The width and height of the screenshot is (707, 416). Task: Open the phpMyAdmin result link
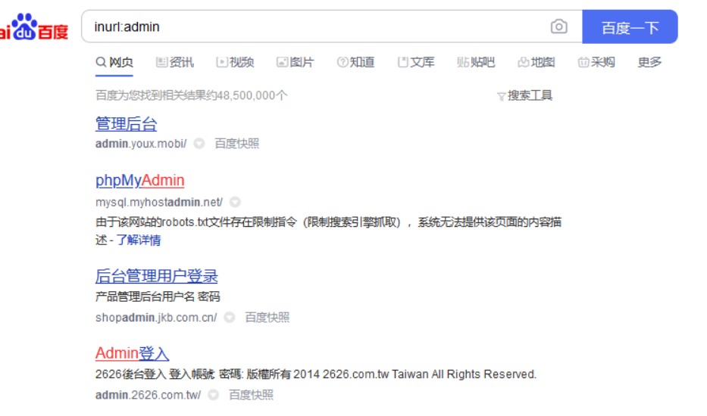coord(139,181)
